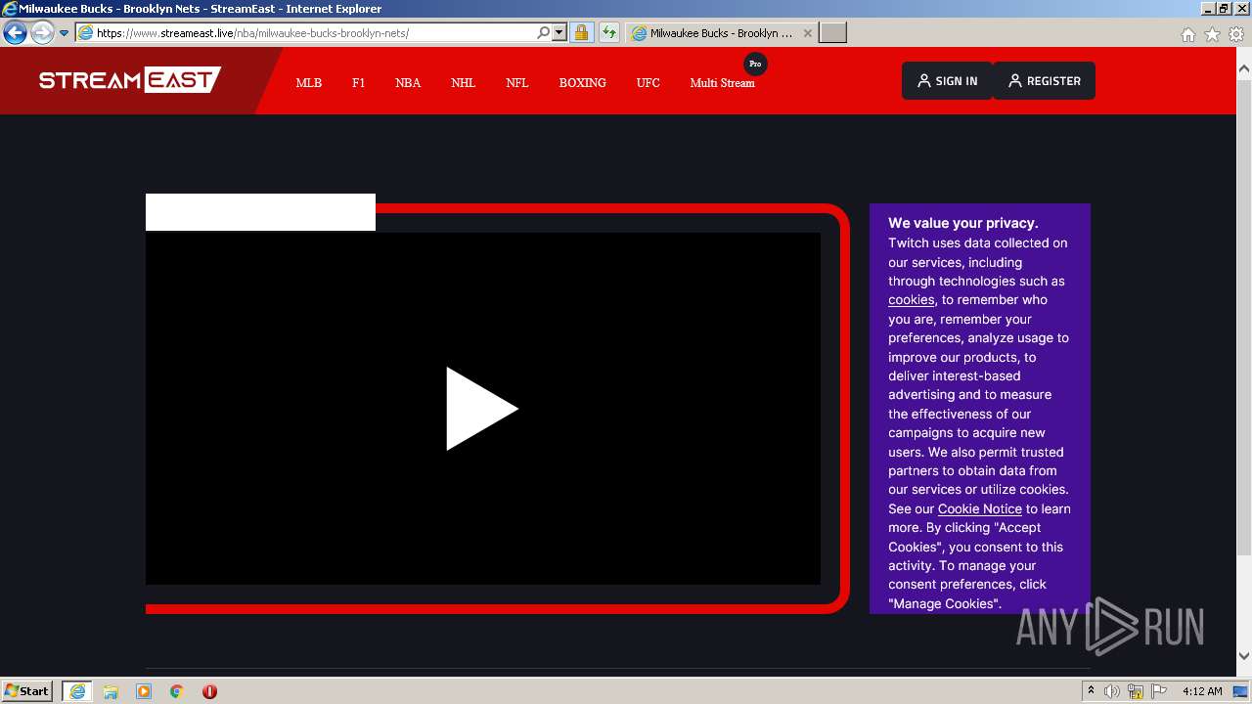Expand the address bar autocomplete dropdown
Screen dimensions: 1252x704
(x=559, y=33)
